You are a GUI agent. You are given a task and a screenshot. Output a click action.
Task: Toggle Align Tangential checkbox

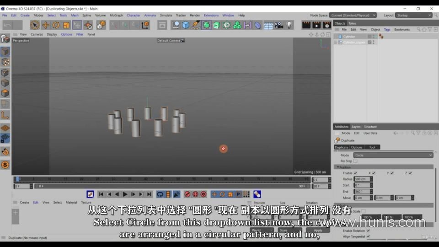click(x=368, y=236)
